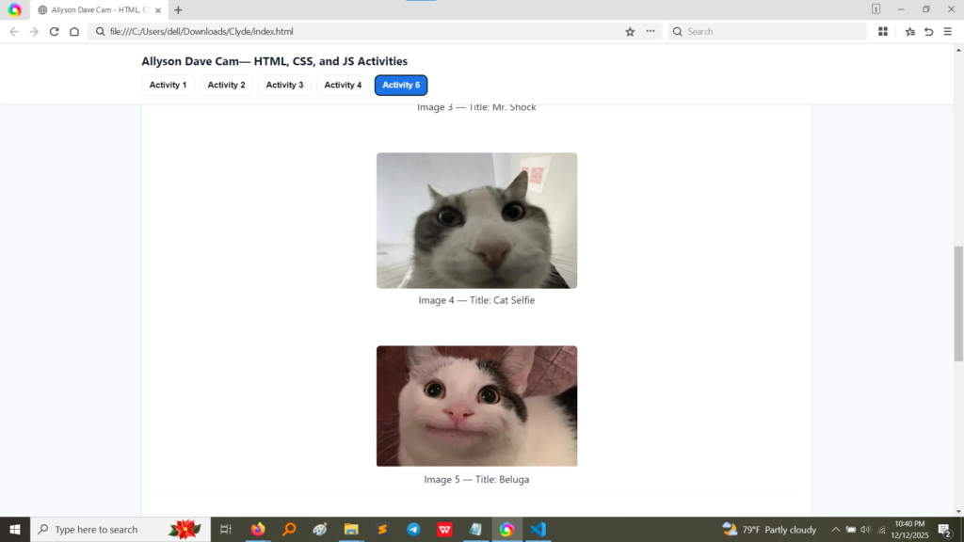Open the bookmarks list icon
964x542 pixels.
(909, 31)
